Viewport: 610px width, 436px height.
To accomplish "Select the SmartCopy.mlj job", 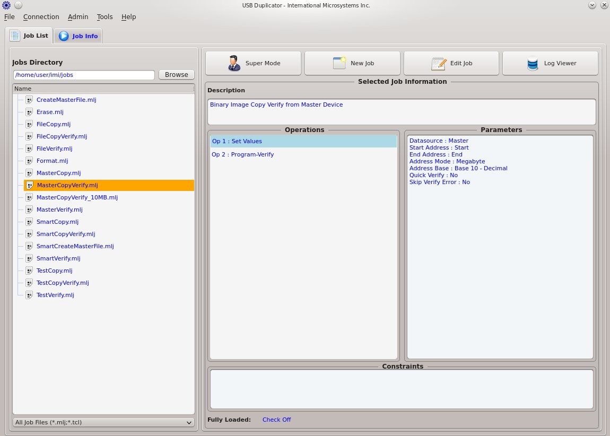I will [x=57, y=222].
